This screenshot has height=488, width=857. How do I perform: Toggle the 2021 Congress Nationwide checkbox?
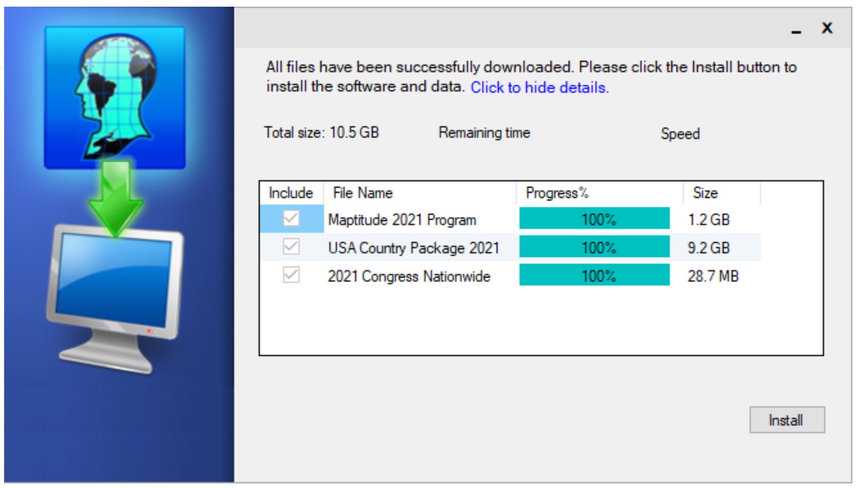[291, 275]
